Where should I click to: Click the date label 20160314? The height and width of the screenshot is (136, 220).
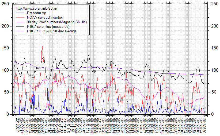point(131,126)
